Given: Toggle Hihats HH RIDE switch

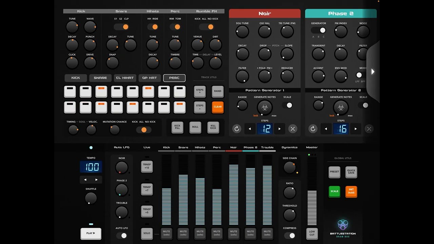Looking at the screenshot, I should (x=153, y=27).
